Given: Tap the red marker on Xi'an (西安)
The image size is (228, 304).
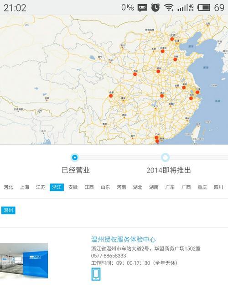Looking at the screenshot, I should (135, 74).
